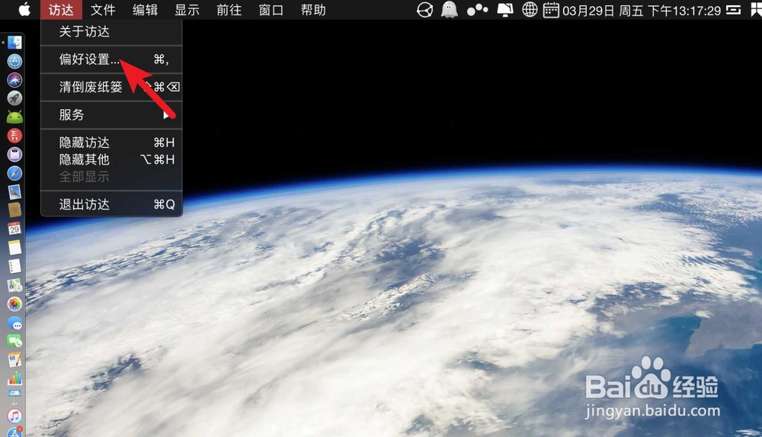762x437 pixels.
Task: Launch Keynote from the Dock
Action: 14,397
